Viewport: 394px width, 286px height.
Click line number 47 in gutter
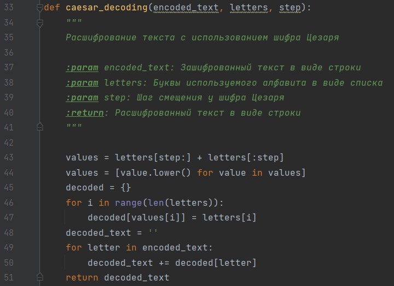point(8,217)
